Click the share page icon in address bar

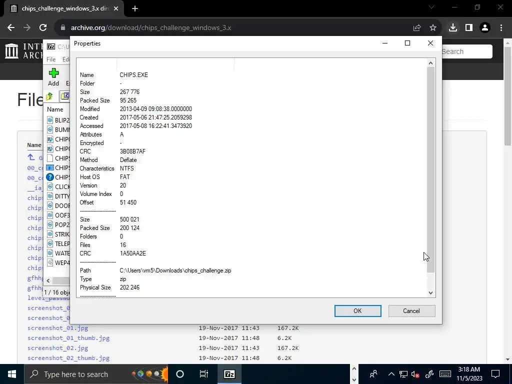point(417,28)
